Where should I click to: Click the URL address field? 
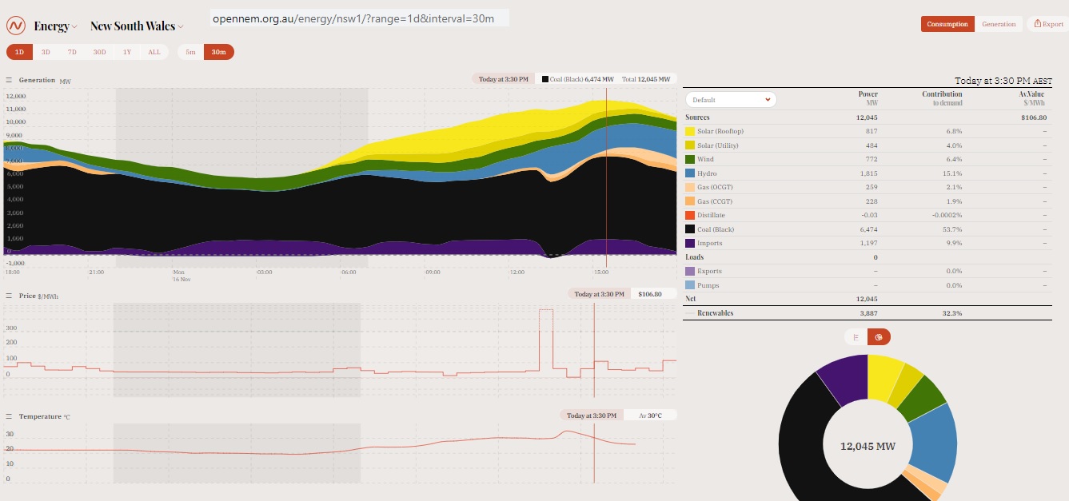pyautogui.click(x=360, y=18)
